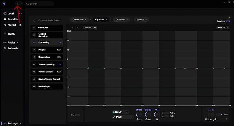Open the Playlist section
The image size is (234, 126).
coord(10,25)
